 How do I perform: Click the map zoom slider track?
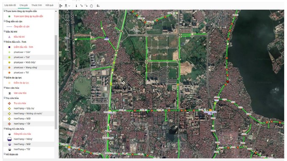(67, 38)
